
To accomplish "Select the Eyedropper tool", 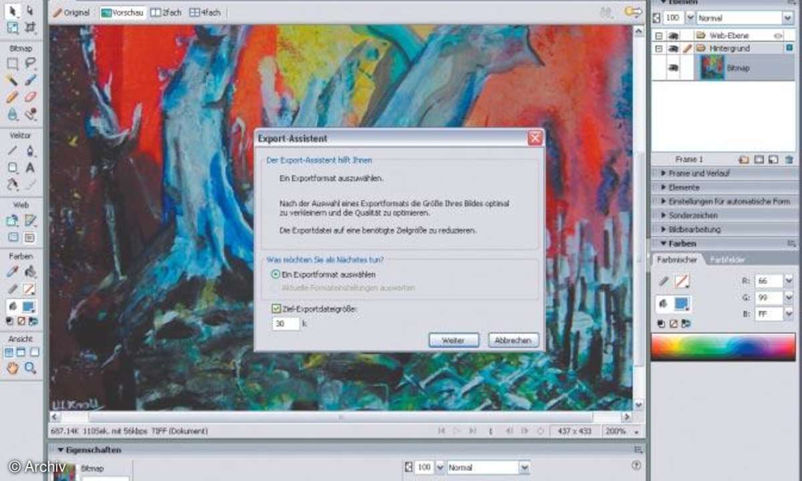I will click(x=12, y=271).
